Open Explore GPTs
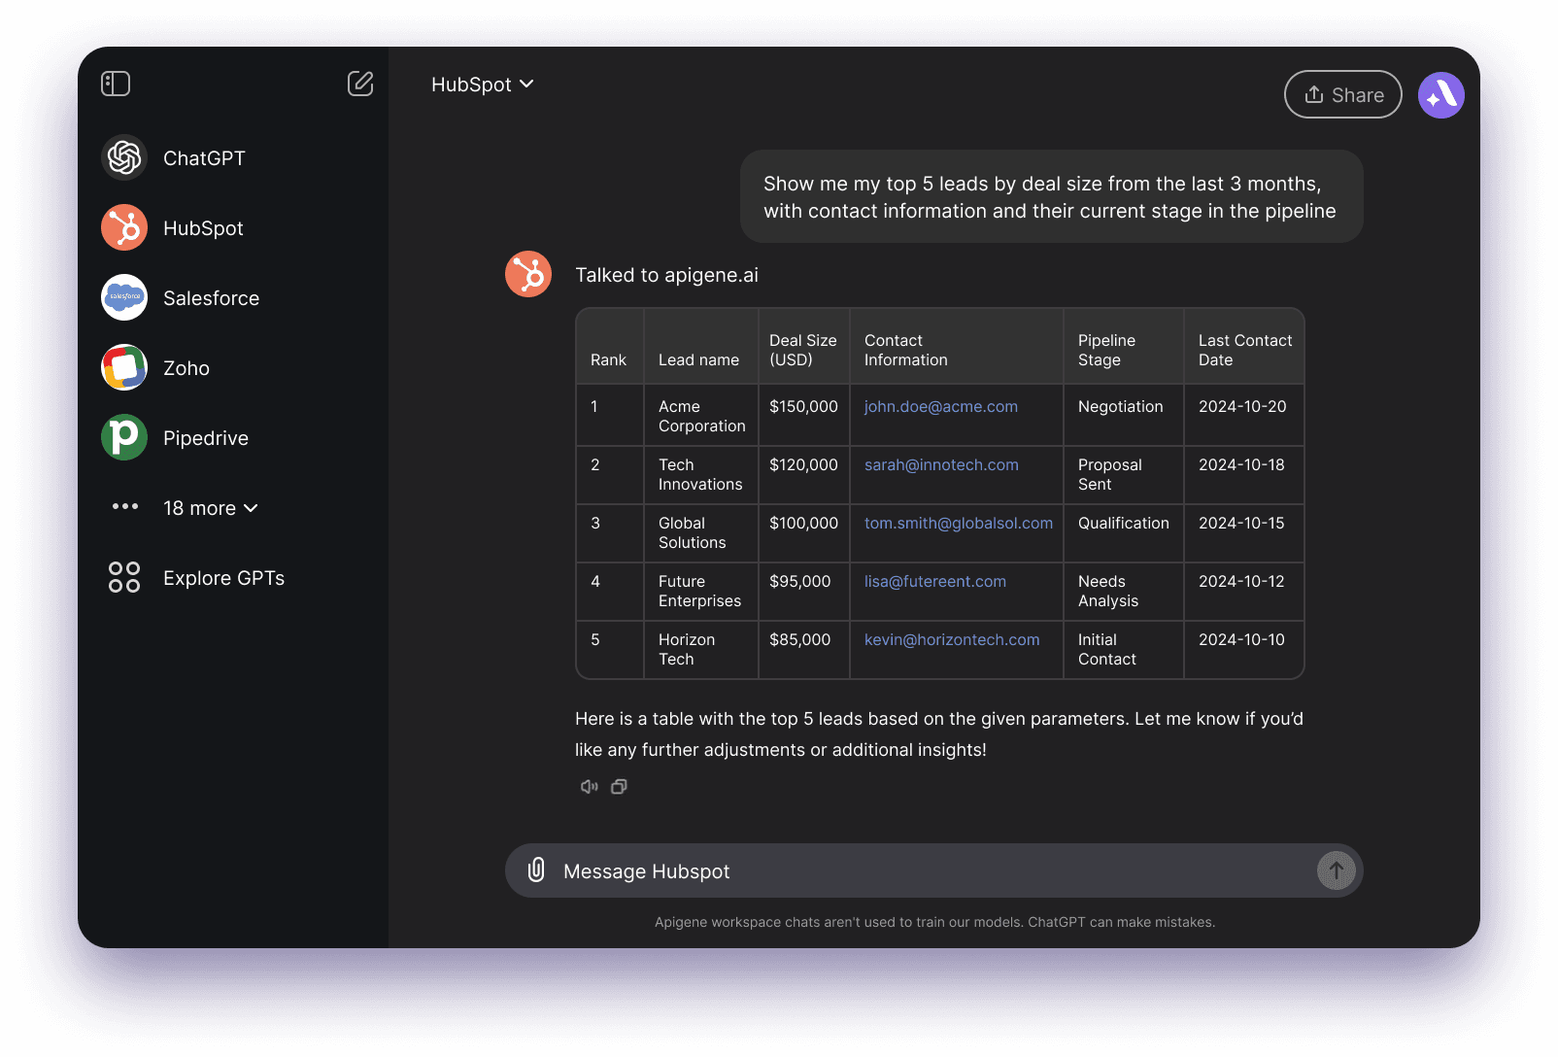The height and width of the screenshot is (1057, 1558). [223, 578]
